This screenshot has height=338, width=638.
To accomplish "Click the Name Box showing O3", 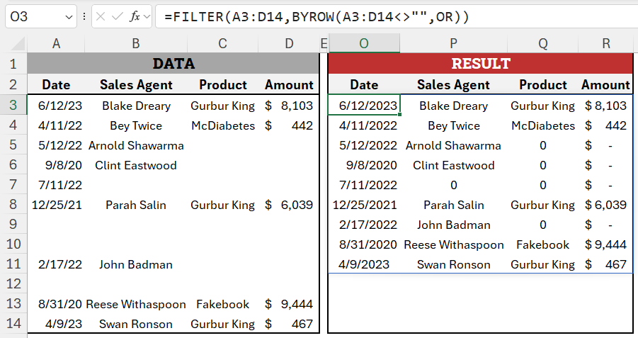I will pyautogui.click(x=40, y=17).
